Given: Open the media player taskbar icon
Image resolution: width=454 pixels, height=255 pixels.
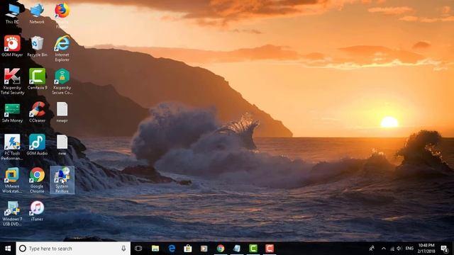Looking at the screenshot, I should (204, 249).
